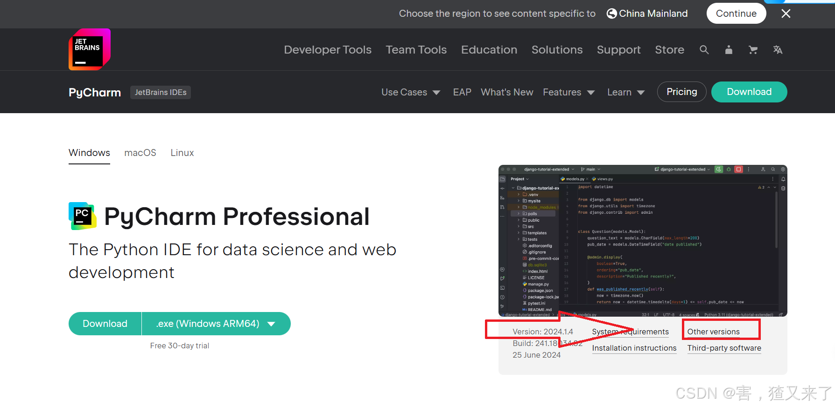The width and height of the screenshot is (835, 407).
Task: Go to the Store page
Action: (x=669, y=50)
